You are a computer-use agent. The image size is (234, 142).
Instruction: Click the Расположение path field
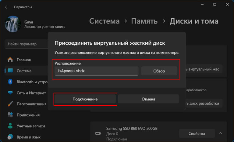pyautogui.click(x=96, y=71)
